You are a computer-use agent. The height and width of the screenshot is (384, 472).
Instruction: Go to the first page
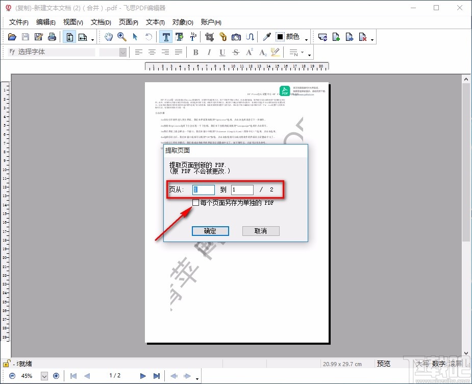[x=73, y=376]
